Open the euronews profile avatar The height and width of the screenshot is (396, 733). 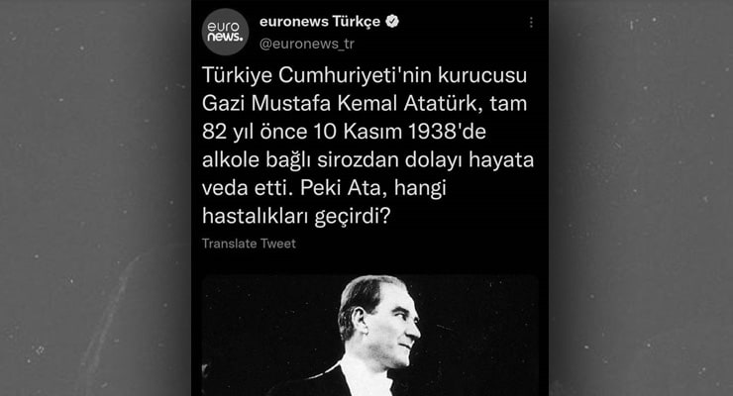tap(225, 32)
